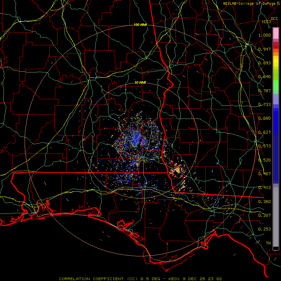Click the gray segment of the color bar
The width and height of the screenshot is (281, 281).
pos(276,217)
